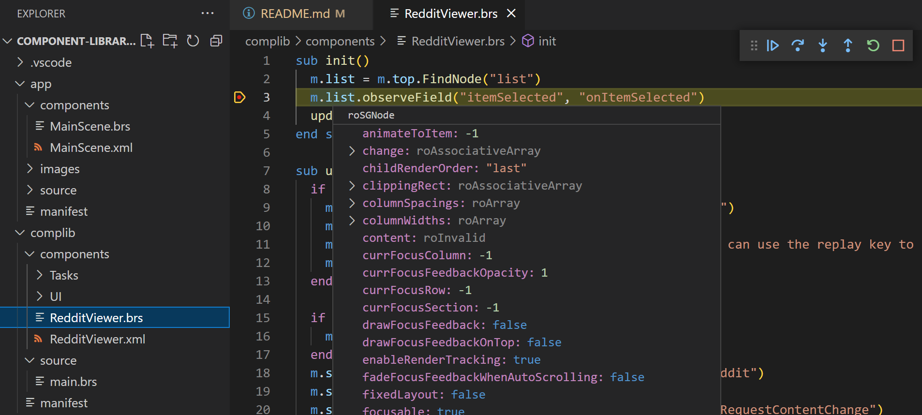The image size is (922, 415).
Task: Open MainScene.xml file
Action: (115, 148)
